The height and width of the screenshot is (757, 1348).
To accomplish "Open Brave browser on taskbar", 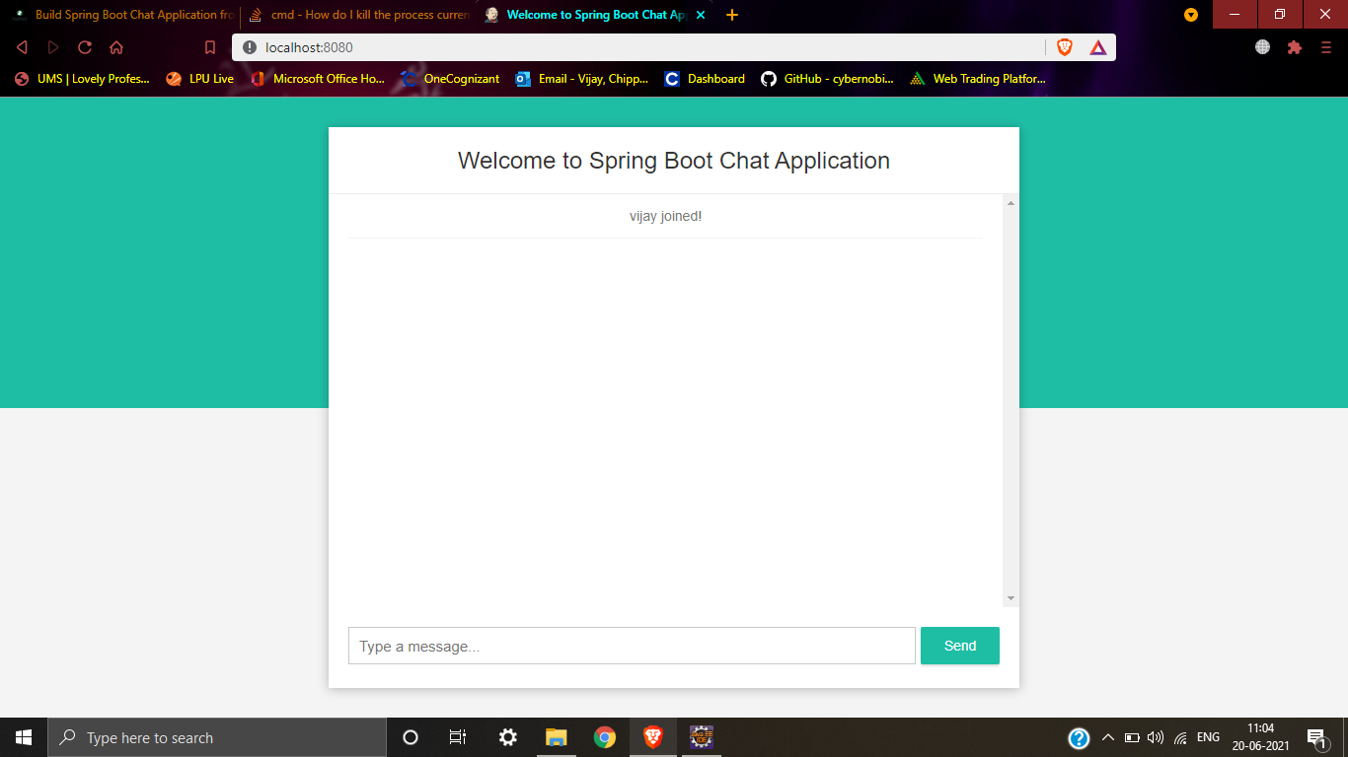I will click(x=652, y=737).
